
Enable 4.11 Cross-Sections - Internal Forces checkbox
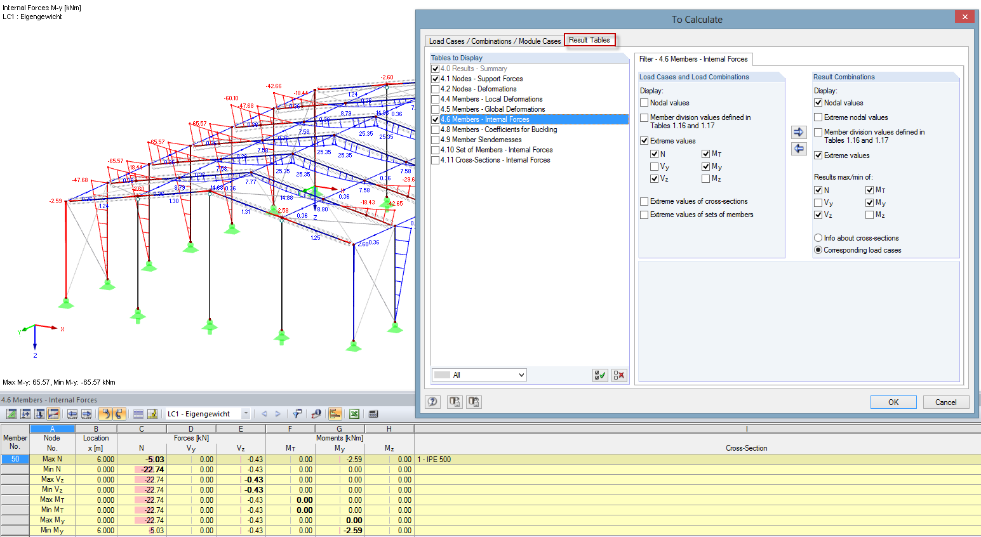click(436, 160)
